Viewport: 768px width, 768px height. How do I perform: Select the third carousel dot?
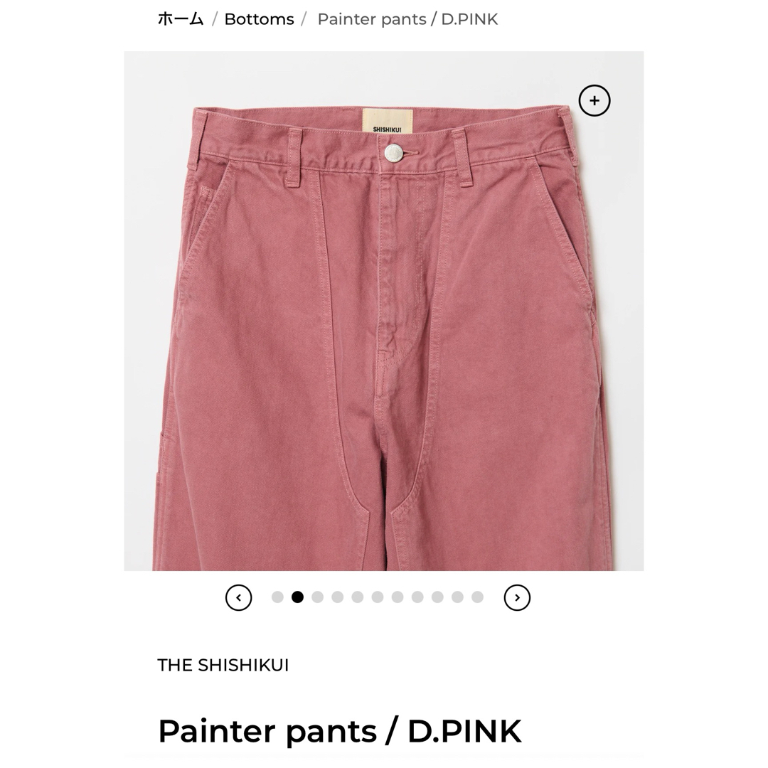(317, 597)
